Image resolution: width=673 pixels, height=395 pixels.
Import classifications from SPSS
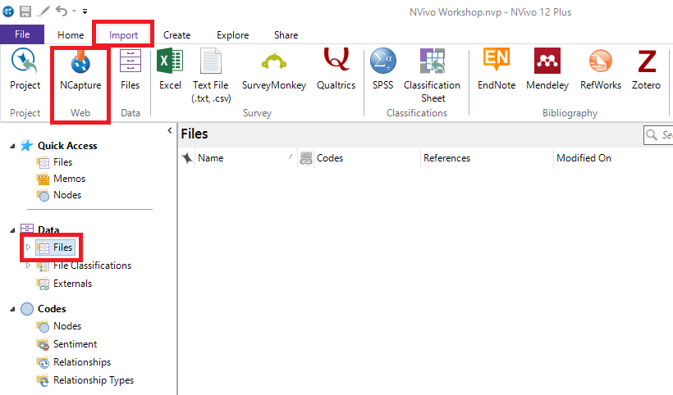pos(382,69)
